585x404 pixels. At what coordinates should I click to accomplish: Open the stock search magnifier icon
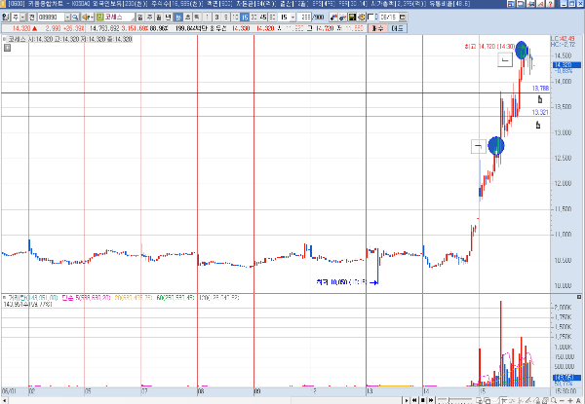tap(75, 18)
